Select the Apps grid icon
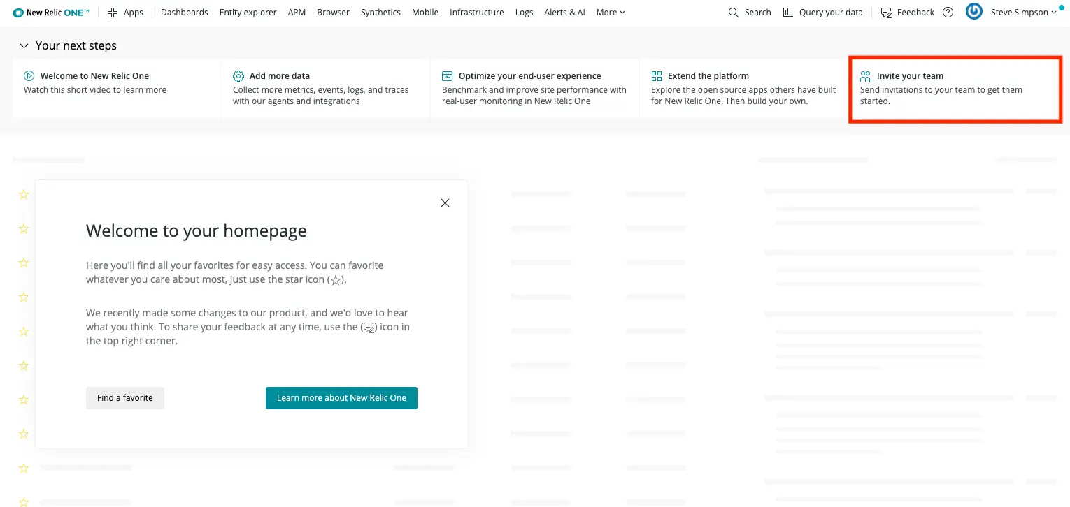 coord(112,12)
